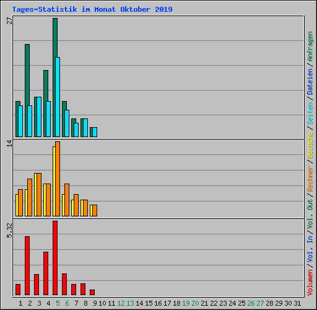Click the red volume bar for day 1

click(x=18, y=290)
